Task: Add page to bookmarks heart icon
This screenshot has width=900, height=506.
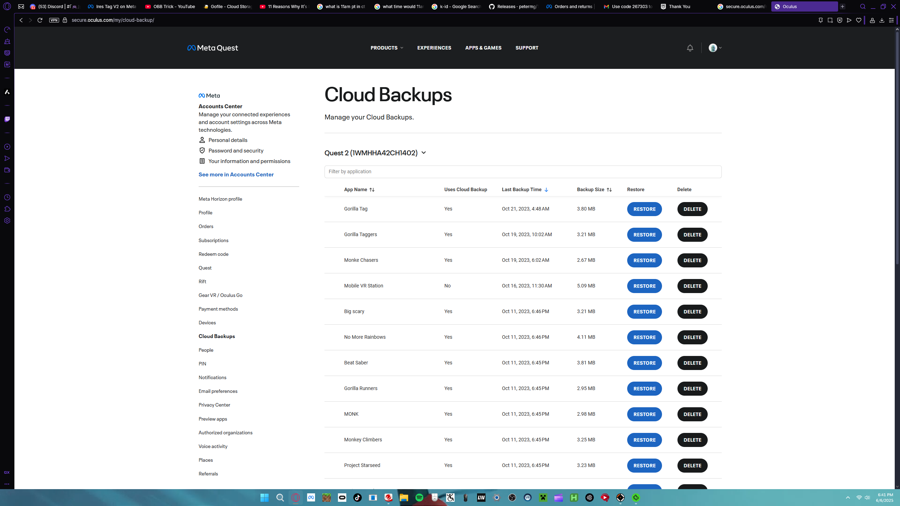Action: click(x=859, y=20)
